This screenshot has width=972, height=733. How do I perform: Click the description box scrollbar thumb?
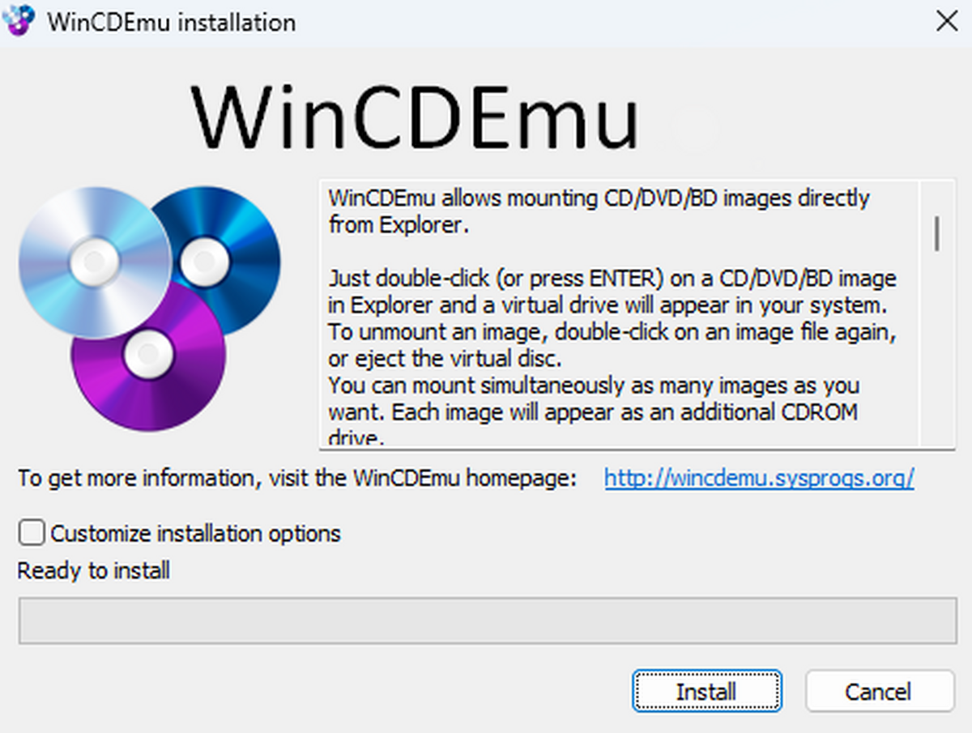point(937,233)
